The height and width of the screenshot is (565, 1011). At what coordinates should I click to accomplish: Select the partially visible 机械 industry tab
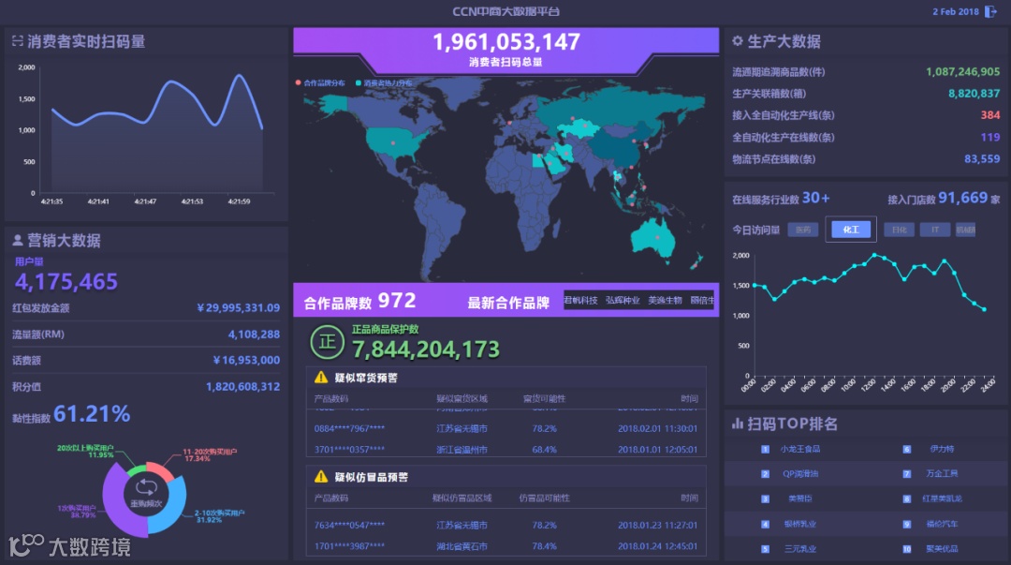point(965,230)
